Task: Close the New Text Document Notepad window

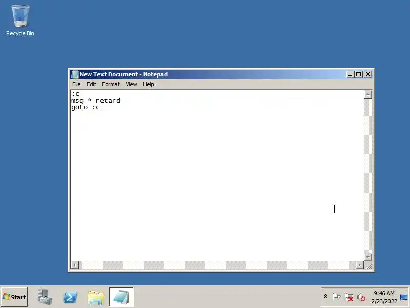Action: click(368, 74)
